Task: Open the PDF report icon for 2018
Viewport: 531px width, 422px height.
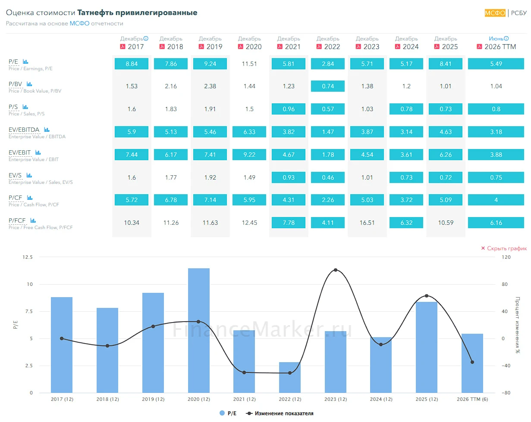Action: point(162,47)
